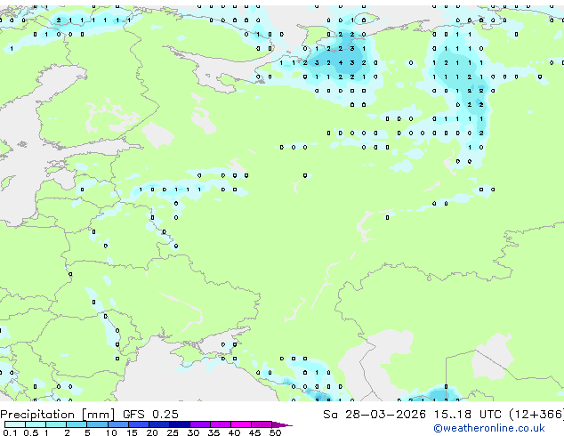Click the '40' legend scale label
Screen dimensions: 564x436
(x=234, y=432)
